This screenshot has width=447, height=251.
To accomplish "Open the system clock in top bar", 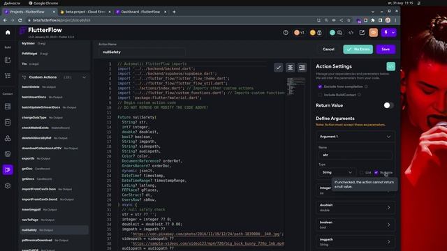I will (400, 3).
